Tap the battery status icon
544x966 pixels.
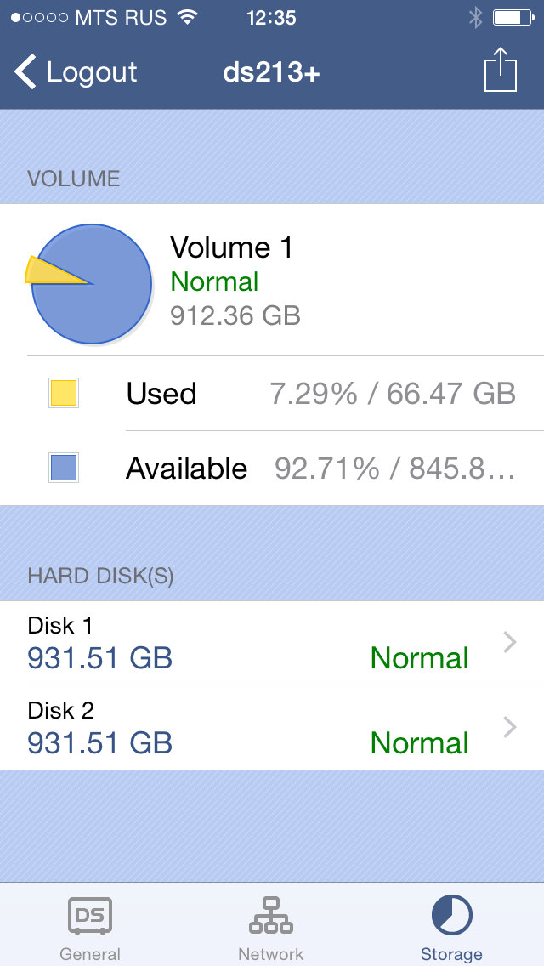[512, 17]
